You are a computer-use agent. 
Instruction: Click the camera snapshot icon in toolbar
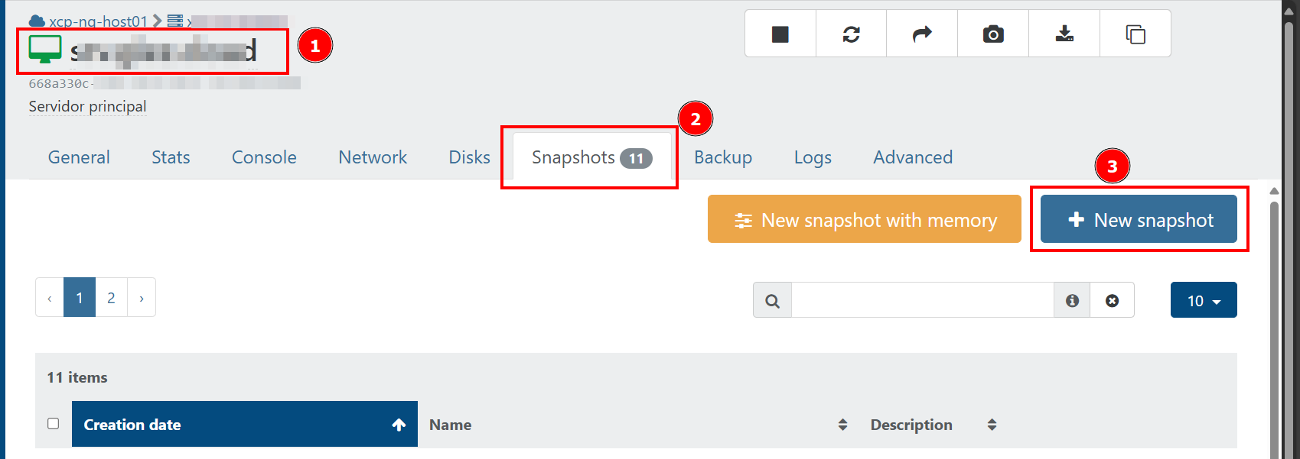pos(993,34)
